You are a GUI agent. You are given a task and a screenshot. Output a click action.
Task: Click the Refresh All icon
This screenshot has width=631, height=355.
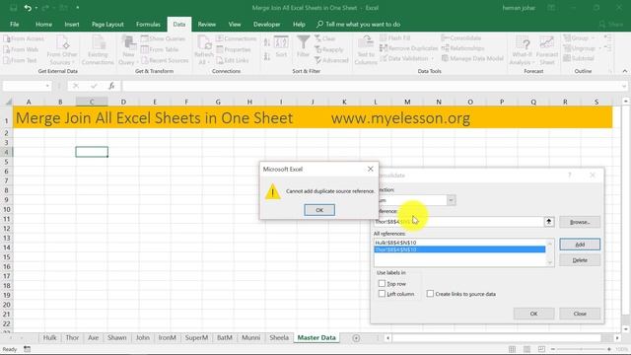[x=204, y=42]
